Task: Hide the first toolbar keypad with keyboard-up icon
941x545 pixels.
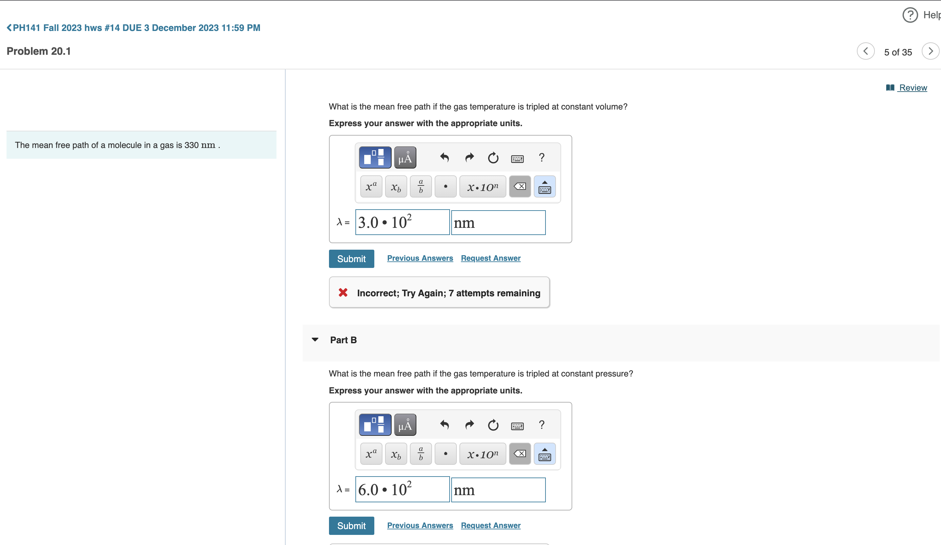Action: 545,186
